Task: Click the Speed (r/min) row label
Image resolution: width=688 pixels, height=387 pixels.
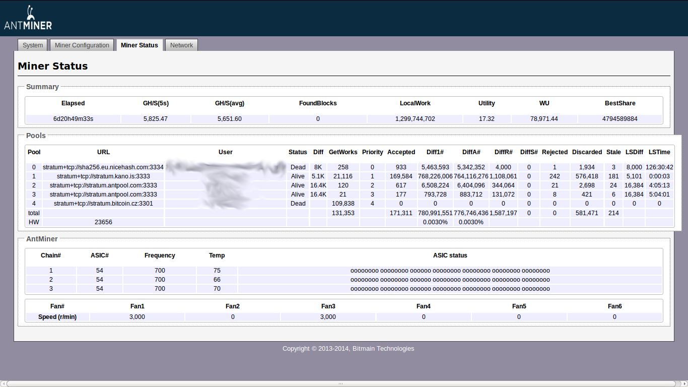Action: [x=57, y=317]
